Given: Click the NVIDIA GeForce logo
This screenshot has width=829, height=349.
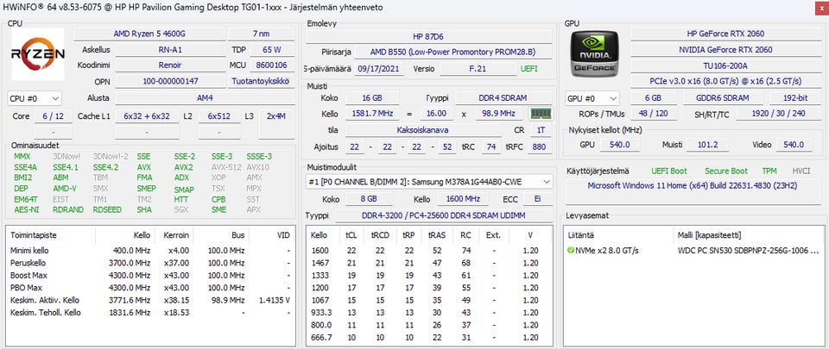Looking at the screenshot, I should point(595,53).
